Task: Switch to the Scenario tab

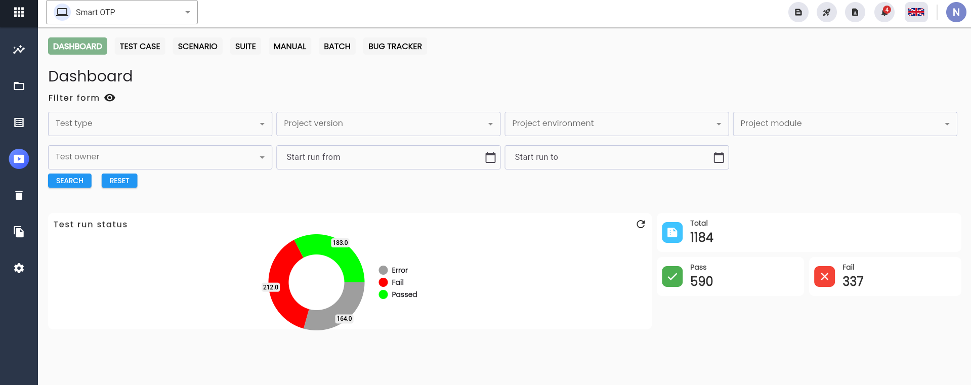Action: tap(197, 46)
